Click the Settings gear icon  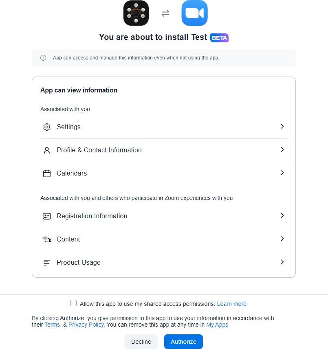point(47,127)
